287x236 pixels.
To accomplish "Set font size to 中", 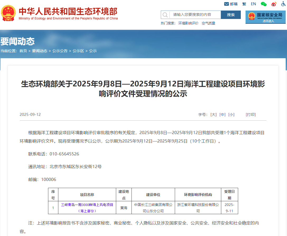I will click(x=222, y=115).
